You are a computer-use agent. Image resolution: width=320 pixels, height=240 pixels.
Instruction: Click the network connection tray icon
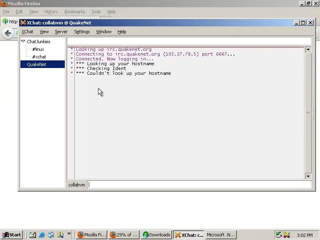pyautogui.click(x=279, y=235)
